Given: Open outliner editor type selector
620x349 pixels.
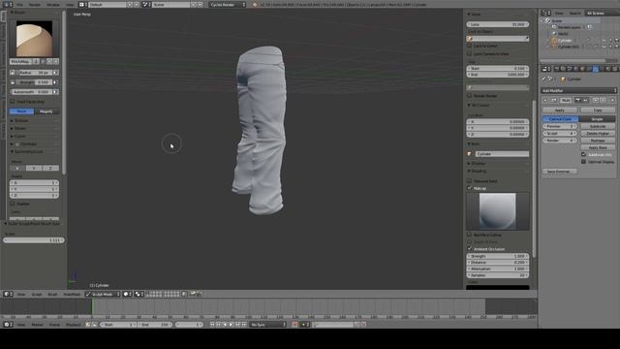Looking at the screenshot, I should tap(546, 13).
